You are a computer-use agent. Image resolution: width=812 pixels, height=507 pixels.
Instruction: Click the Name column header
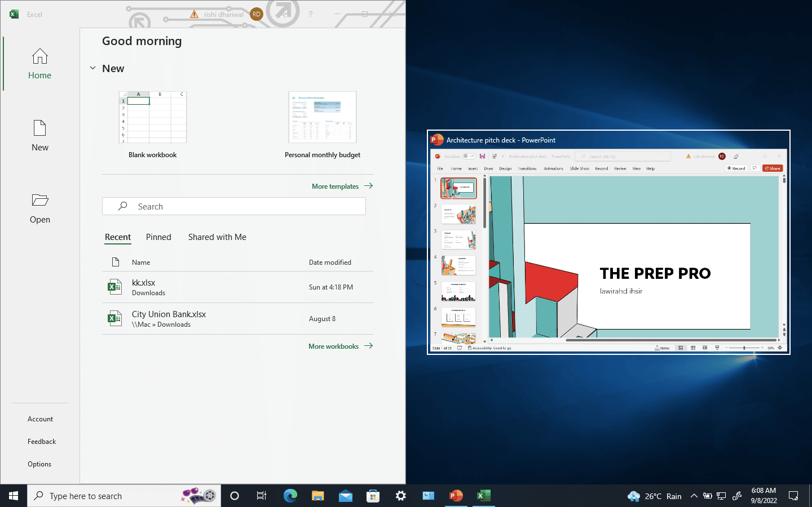(141, 263)
